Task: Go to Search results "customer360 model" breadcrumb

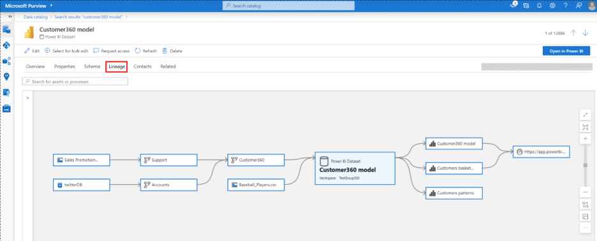Action: tap(88, 17)
